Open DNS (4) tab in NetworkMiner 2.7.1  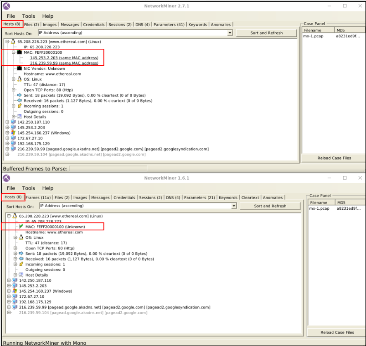click(143, 24)
